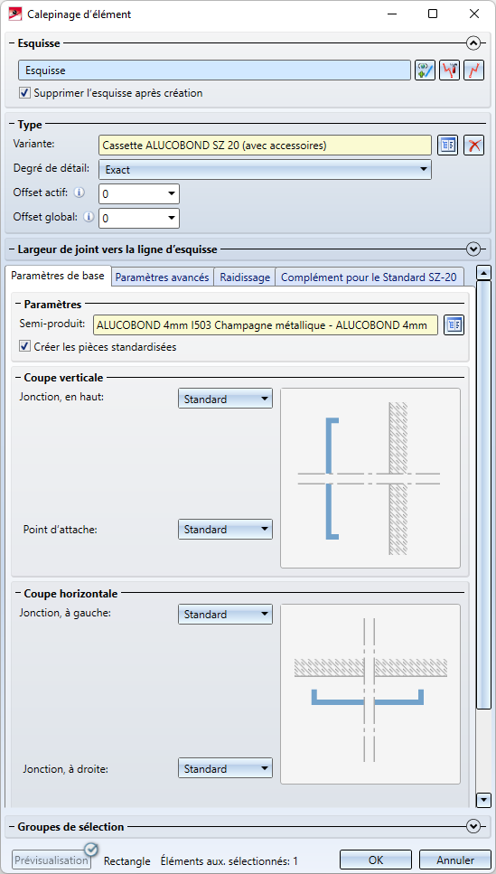Click the info icon next to Offset global
The height and width of the screenshot is (874, 496).
pyautogui.click(x=88, y=218)
